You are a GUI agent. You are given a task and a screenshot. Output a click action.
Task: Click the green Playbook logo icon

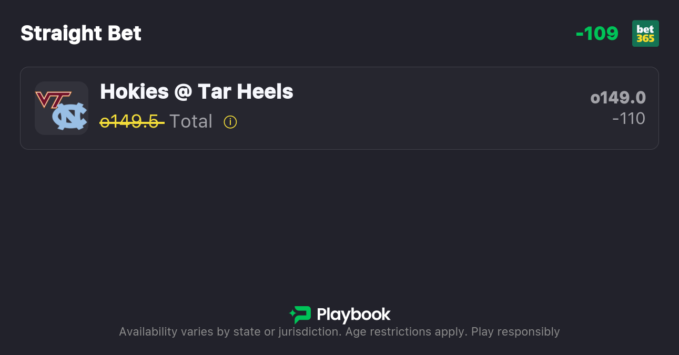[x=300, y=315]
